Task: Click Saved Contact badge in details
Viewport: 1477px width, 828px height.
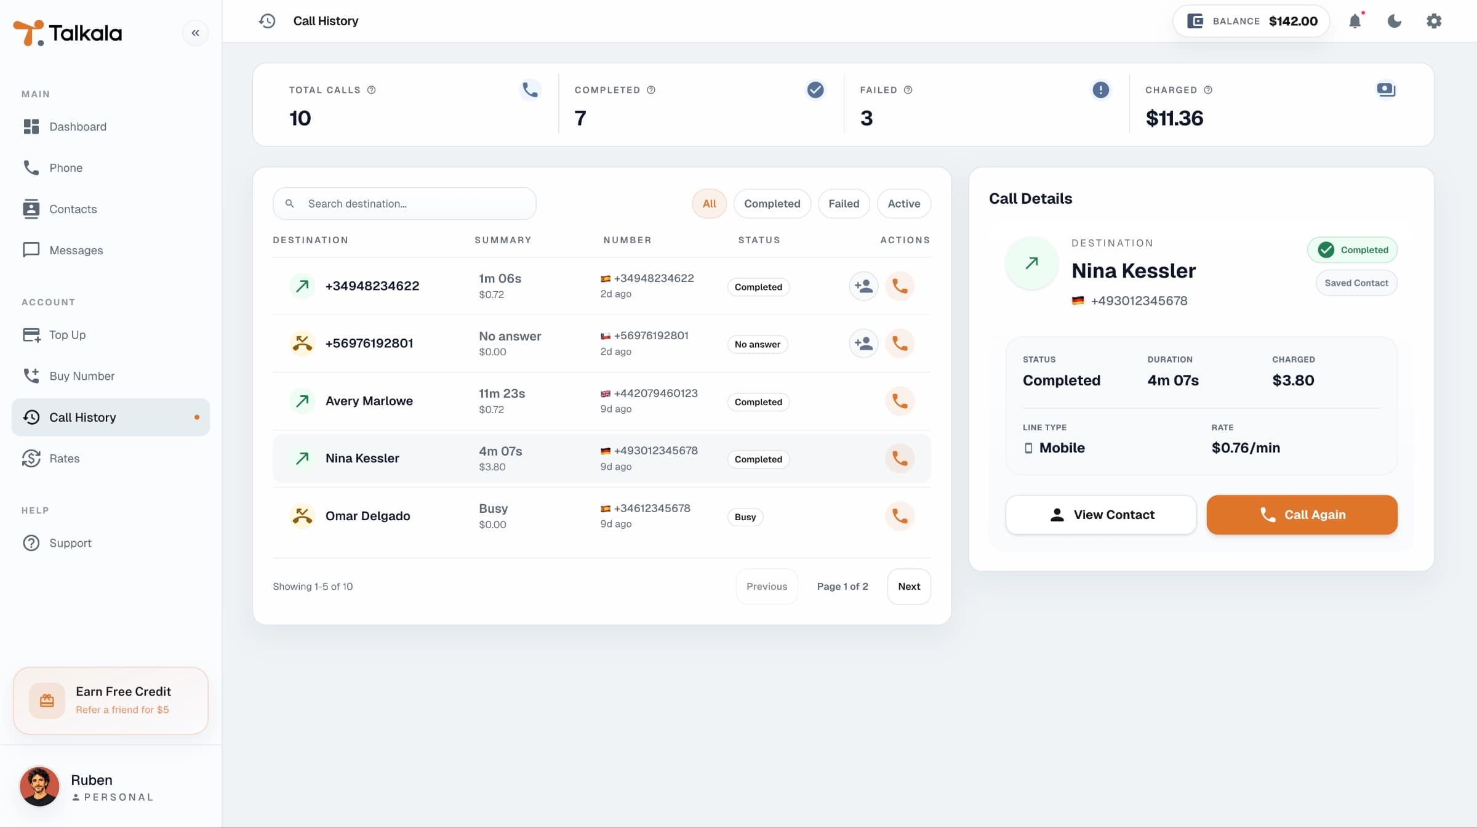Action: [x=1356, y=283]
